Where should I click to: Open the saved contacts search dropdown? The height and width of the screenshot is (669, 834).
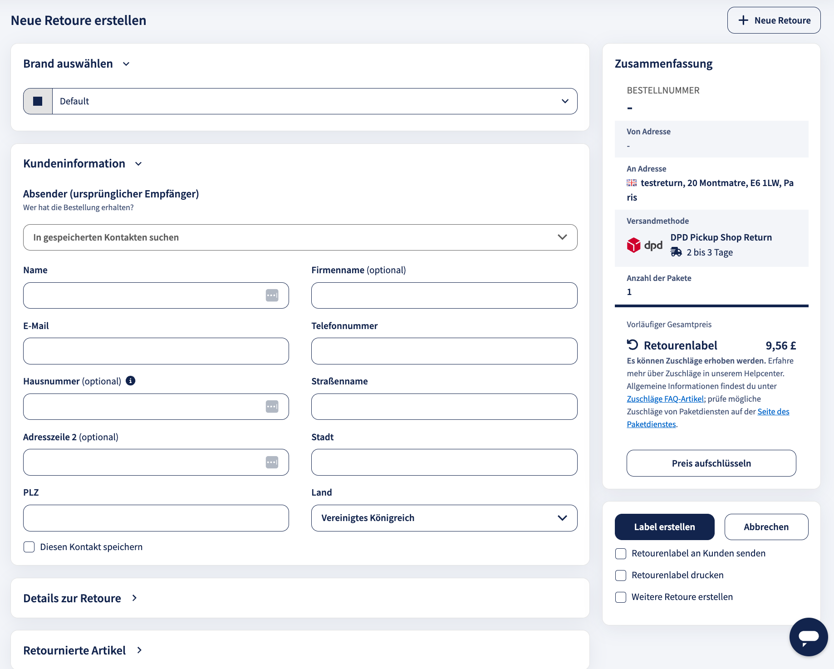pos(300,237)
